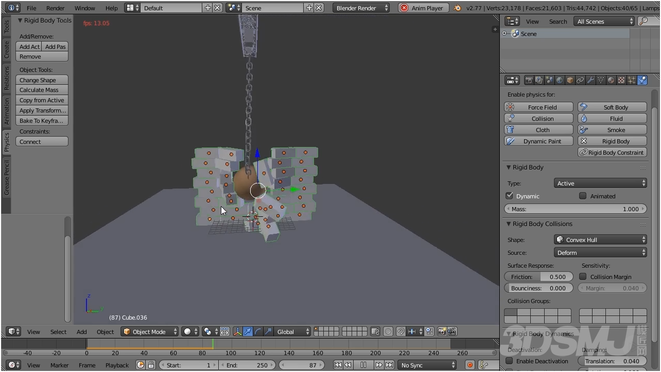Viewport: 661px width, 372px height.
Task: Jump to the timeline end frame button
Action: click(389, 365)
